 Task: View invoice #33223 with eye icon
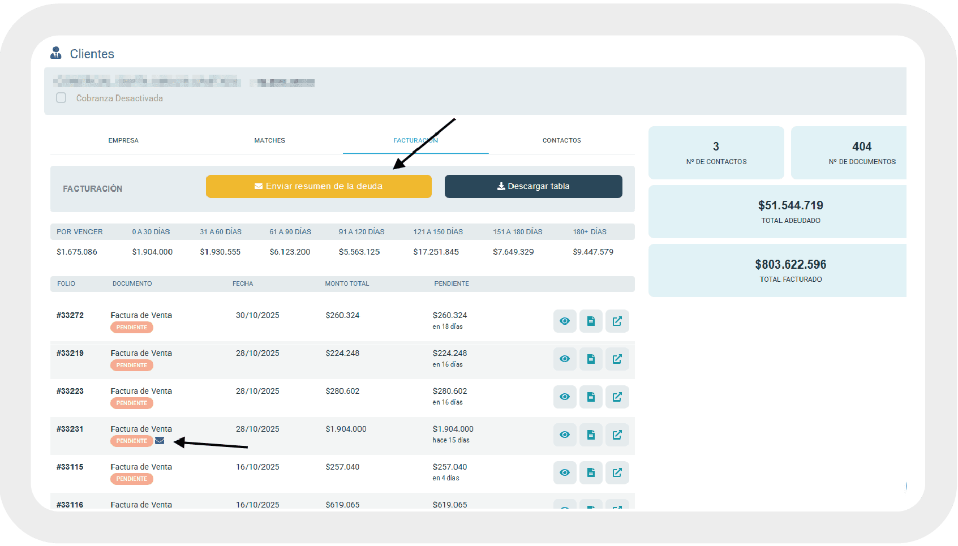tap(565, 397)
